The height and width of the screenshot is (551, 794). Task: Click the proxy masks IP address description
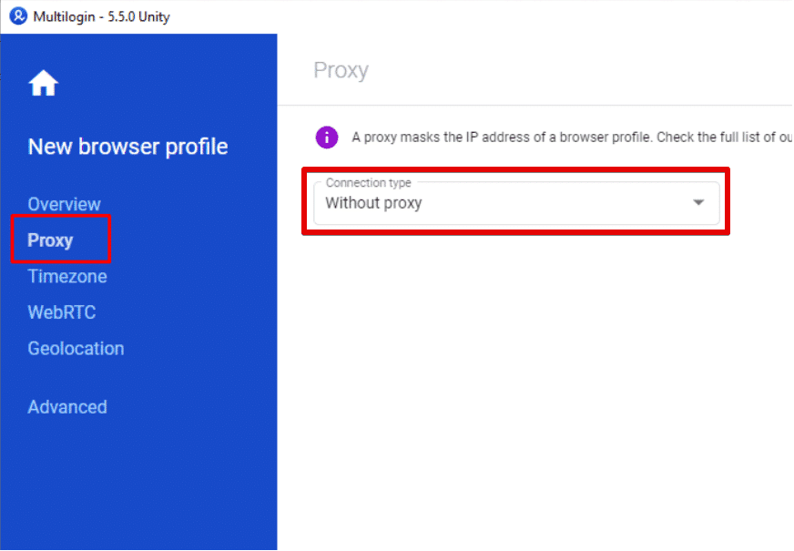[x=572, y=138]
